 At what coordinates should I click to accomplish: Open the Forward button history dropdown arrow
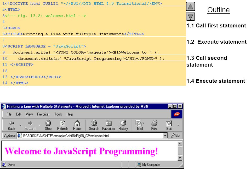click(39, 125)
